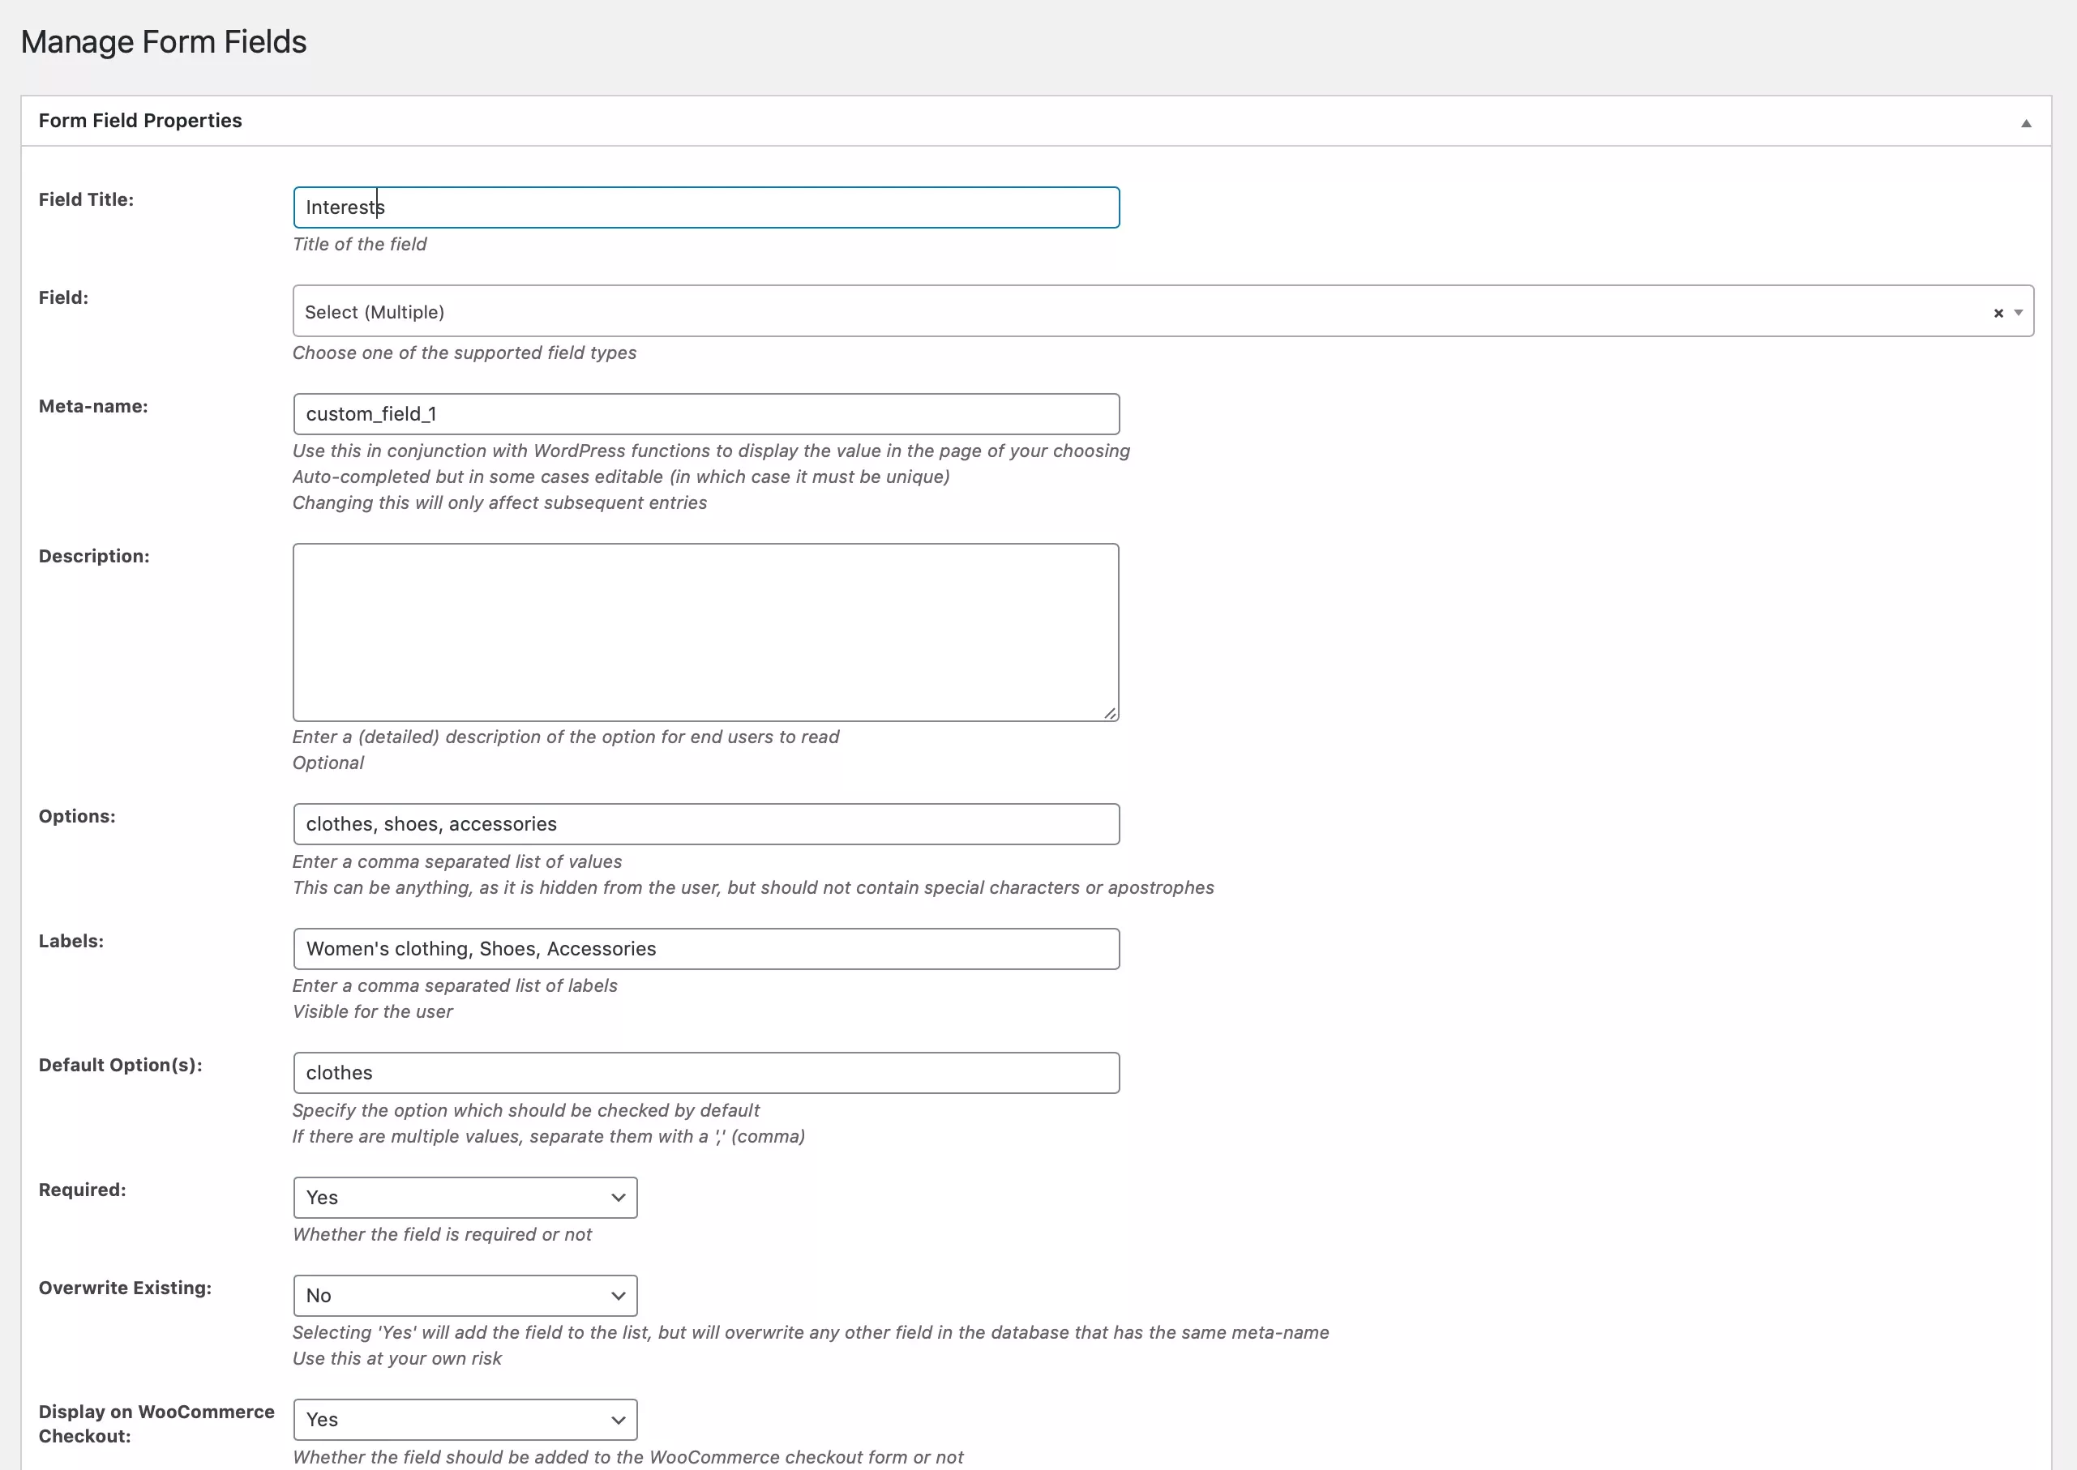This screenshot has width=2077, height=1470.
Task: Click 'Whether the field is required or not' hint
Action: pyautogui.click(x=442, y=1233)
